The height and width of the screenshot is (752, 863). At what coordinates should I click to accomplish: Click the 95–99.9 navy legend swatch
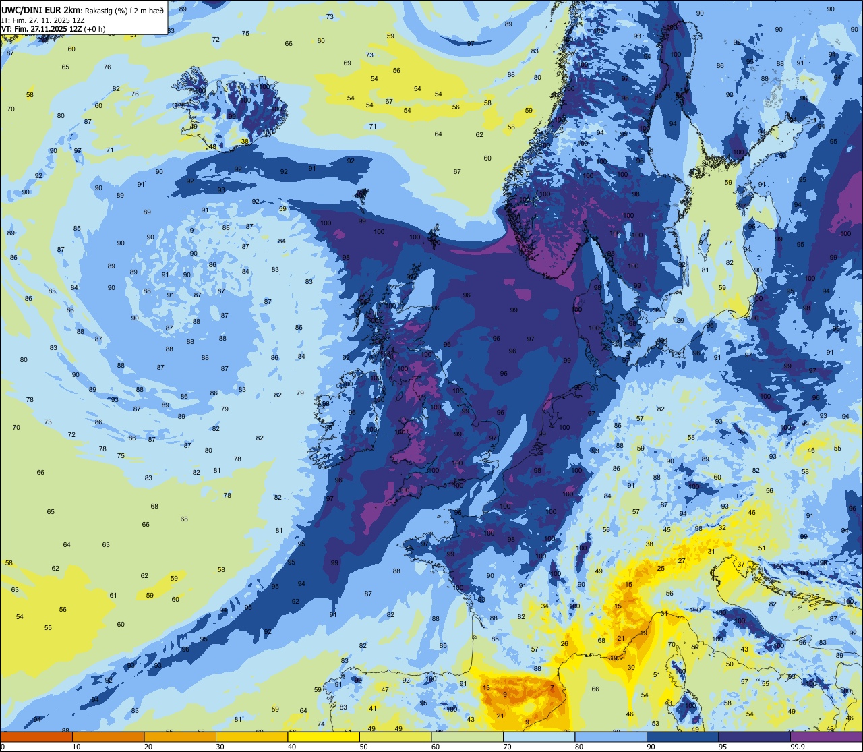pyautogui.click(x=754, y=736)
